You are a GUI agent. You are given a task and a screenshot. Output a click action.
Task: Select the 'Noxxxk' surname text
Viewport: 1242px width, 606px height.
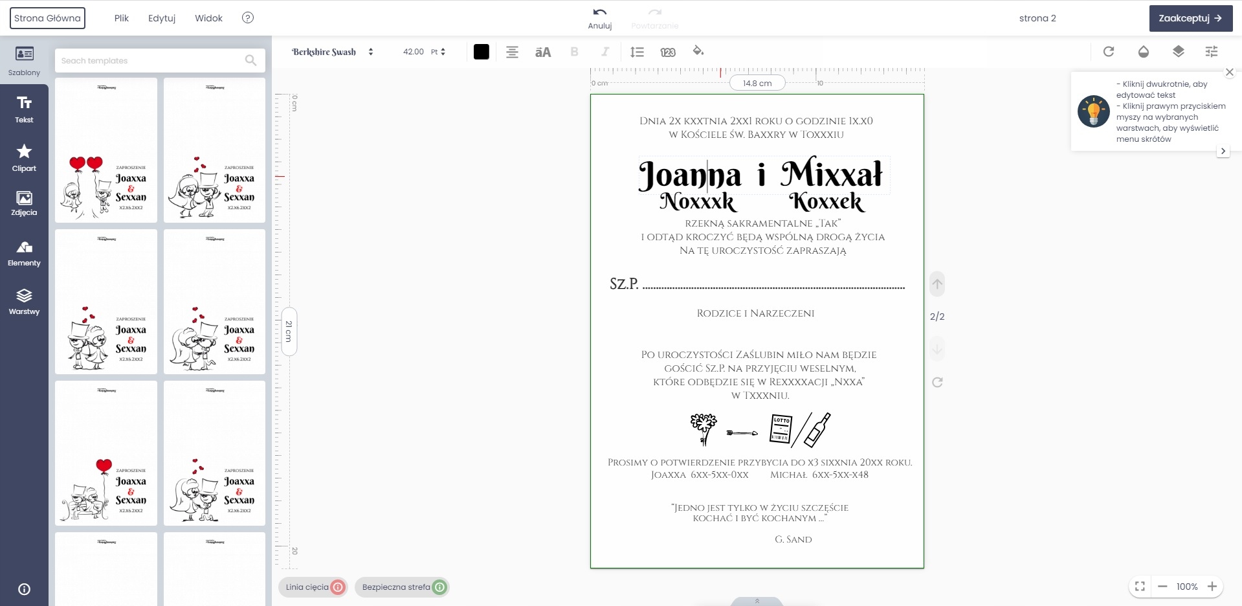click(698, 201)
